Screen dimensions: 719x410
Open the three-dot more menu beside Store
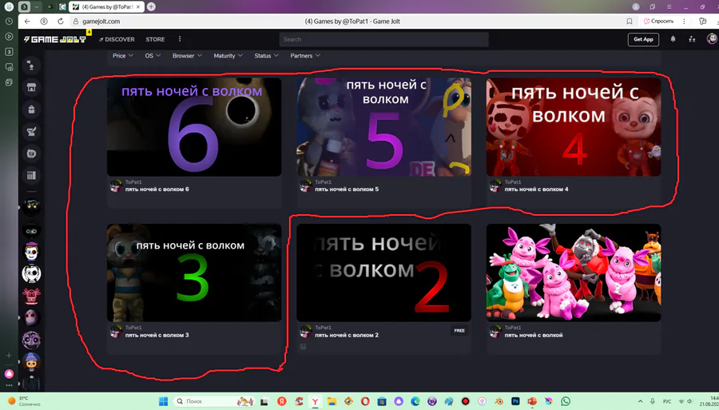click(x=180, y=39)
